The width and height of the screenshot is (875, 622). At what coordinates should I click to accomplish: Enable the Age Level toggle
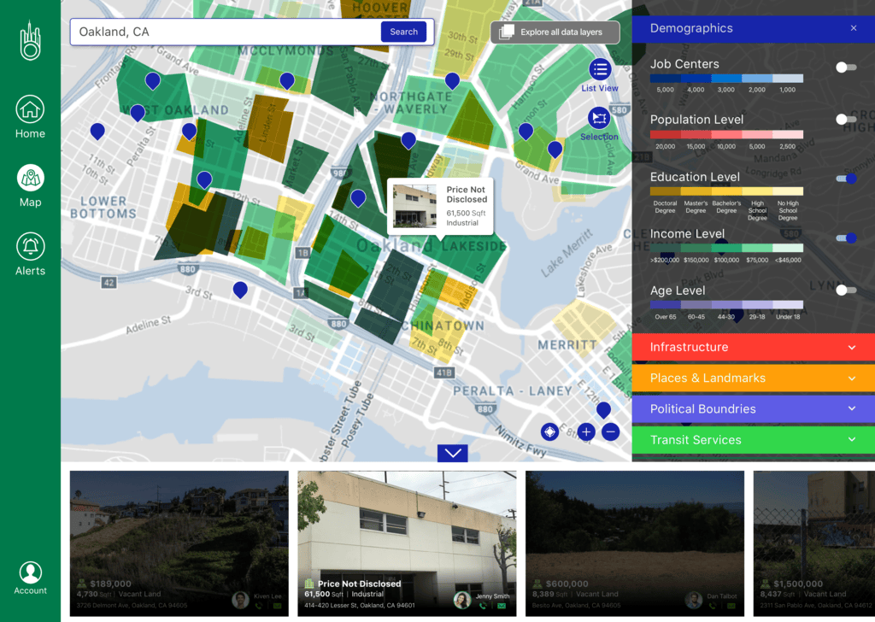click(x=846, y=290)
